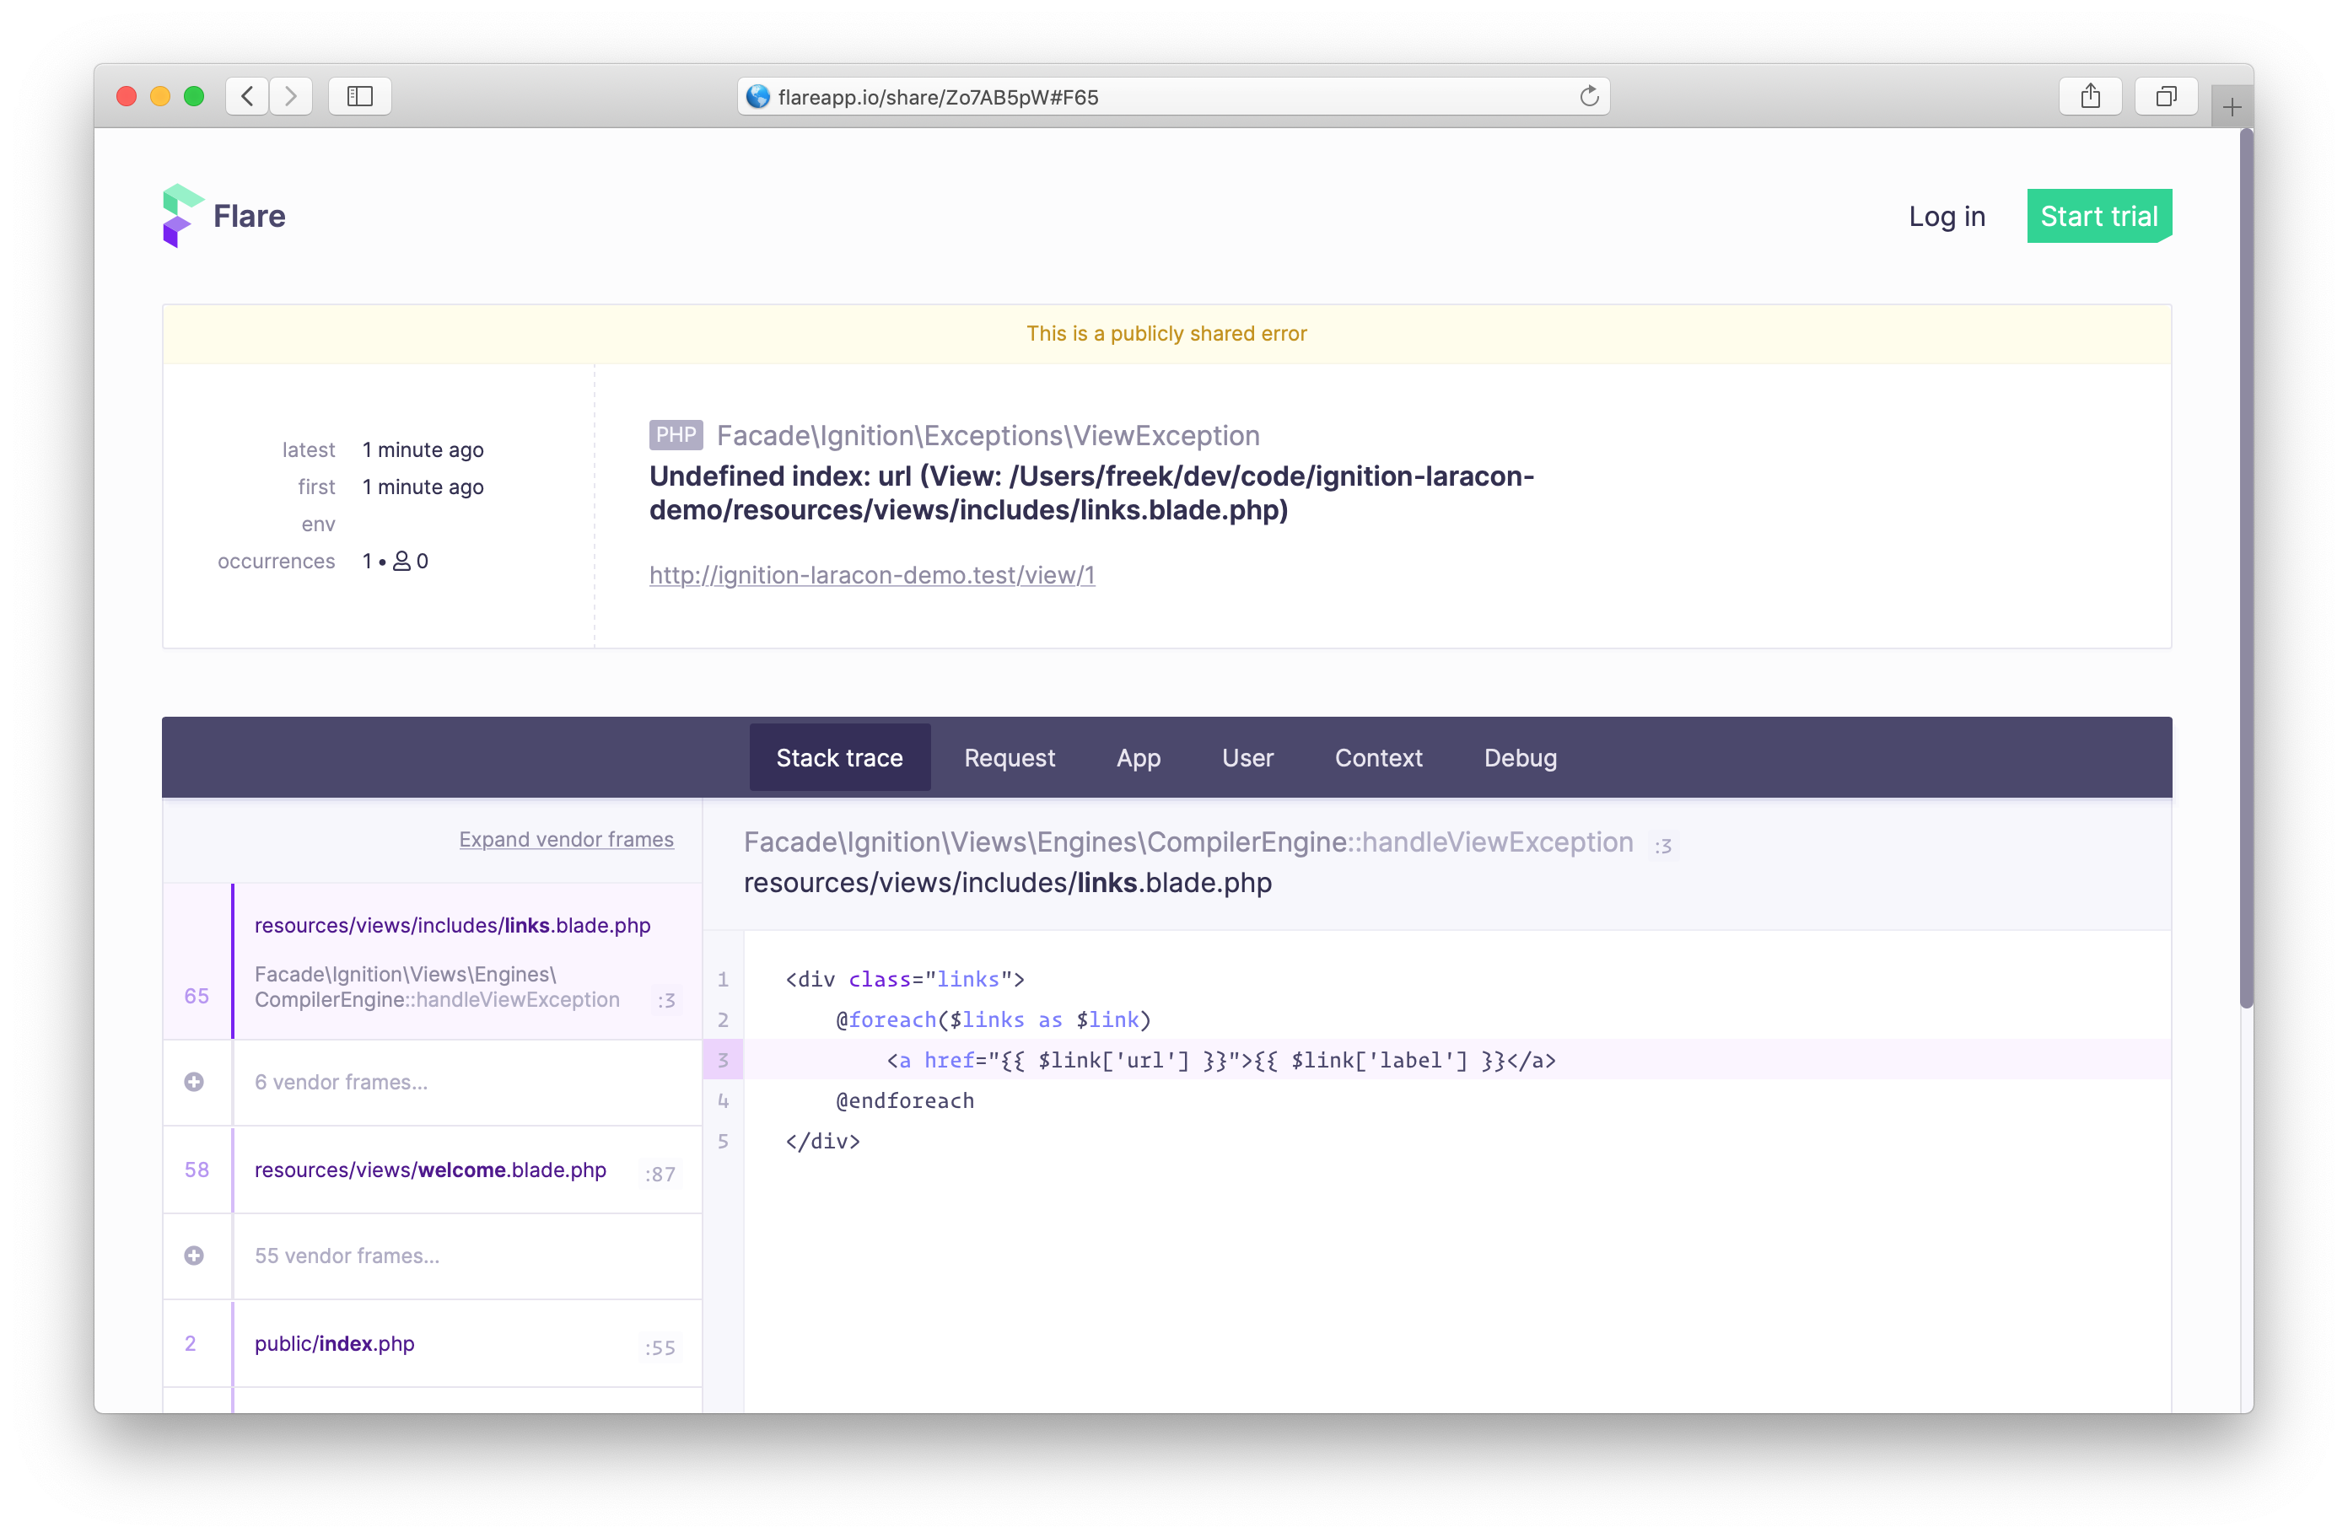Click the latest '1 minute ago' value

[423, 450]
